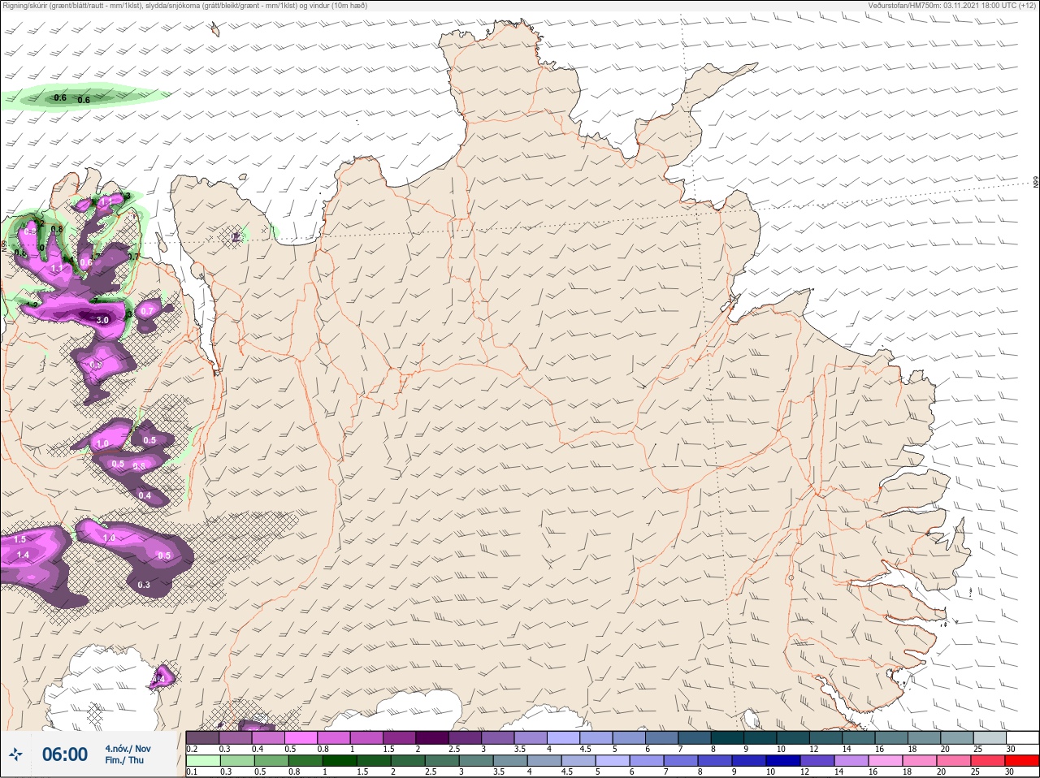Pick the darkest purple upper legend swatch between 2 and 2.5
The width and height of the screenshot is (1040, 778).
click(432, 737)
